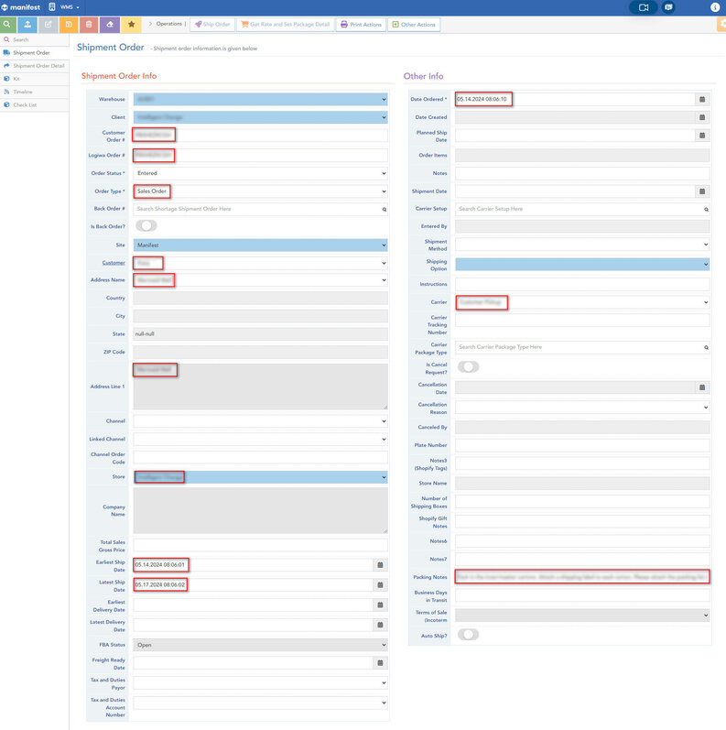The image size is (726, 730).
Task: Click the blue upload toolbar icon
Action: (x=27, y=24)
